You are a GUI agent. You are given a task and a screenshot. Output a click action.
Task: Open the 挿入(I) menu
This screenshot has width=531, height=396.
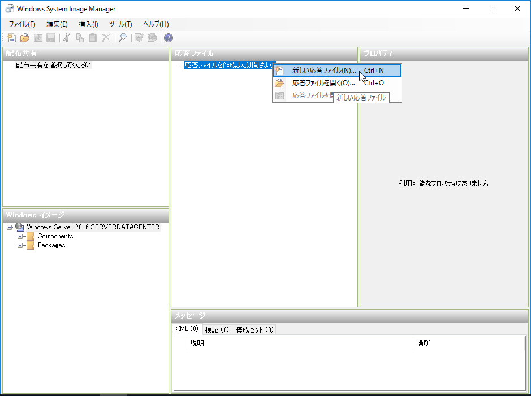88,24
